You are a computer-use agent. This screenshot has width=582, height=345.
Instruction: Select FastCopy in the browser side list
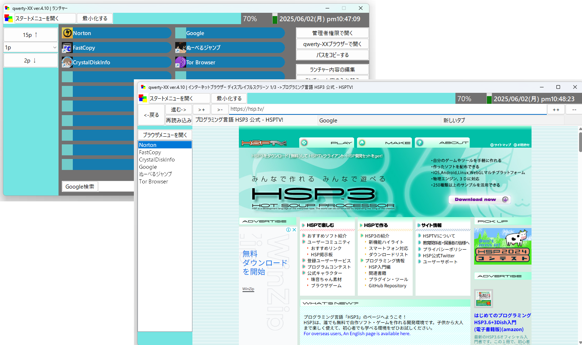pos(165,152)
